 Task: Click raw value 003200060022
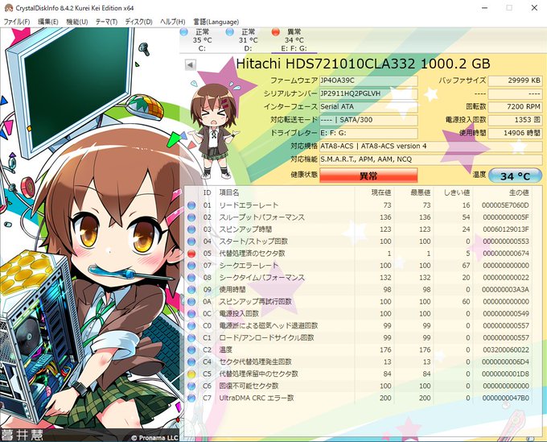tap(506, 350)
